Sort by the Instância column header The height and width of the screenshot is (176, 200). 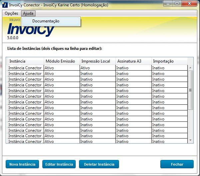pos(26,61)
